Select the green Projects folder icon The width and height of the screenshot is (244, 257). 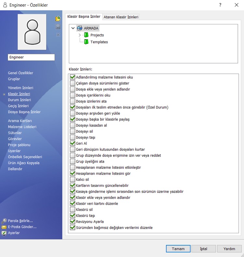click(x=86, y=35)
